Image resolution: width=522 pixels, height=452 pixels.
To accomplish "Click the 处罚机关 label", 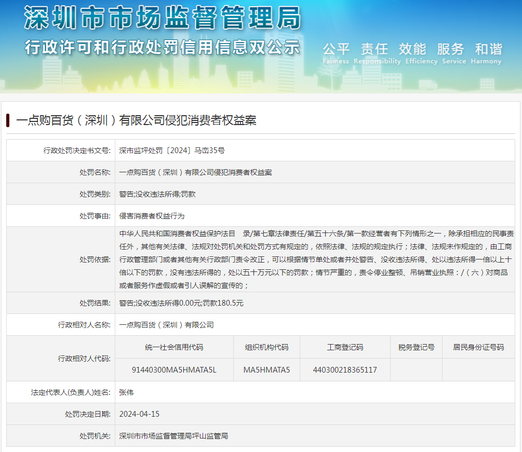I will click(x=95, y=436).
